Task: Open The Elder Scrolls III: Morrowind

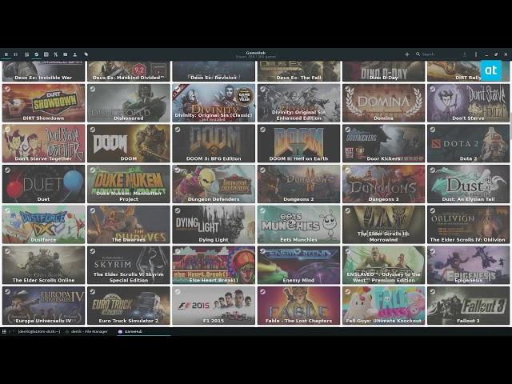Action: click(384, 224)
